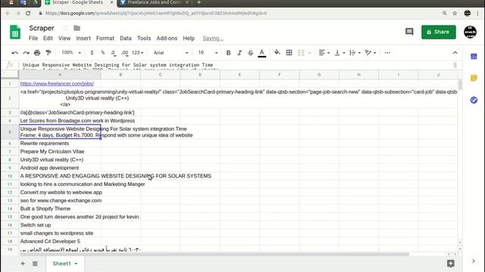Add a new sheet plus button
Image resolution: width=485 pixels, height=272 pixels.
point(23,264)
